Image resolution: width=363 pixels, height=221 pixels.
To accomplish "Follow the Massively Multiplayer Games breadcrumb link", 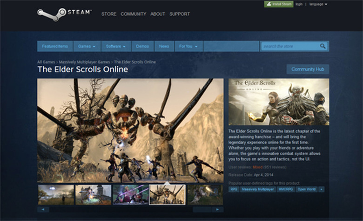I will (x=85, y=62).
